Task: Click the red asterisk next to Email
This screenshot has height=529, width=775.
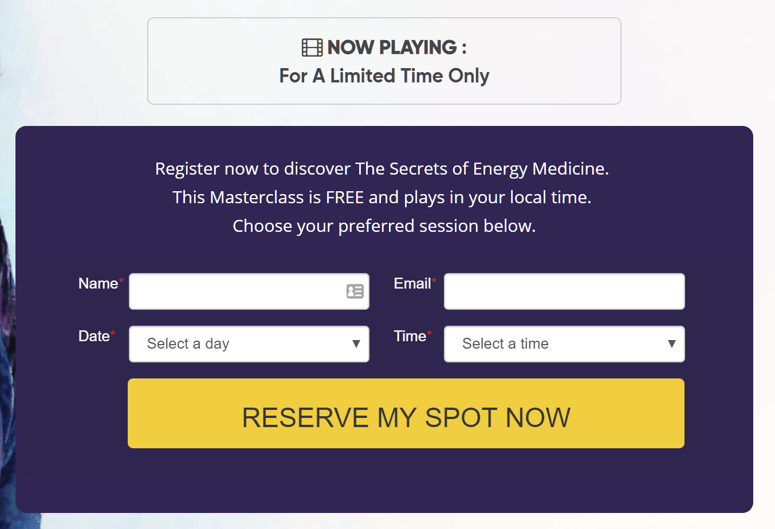Action: [434, 280]
